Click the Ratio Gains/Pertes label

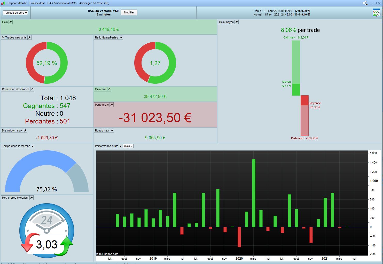106,37
